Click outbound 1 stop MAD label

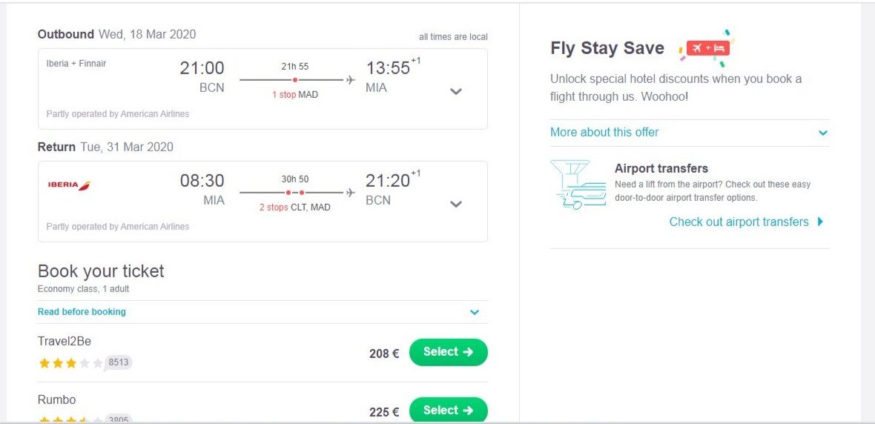point(294,95)
